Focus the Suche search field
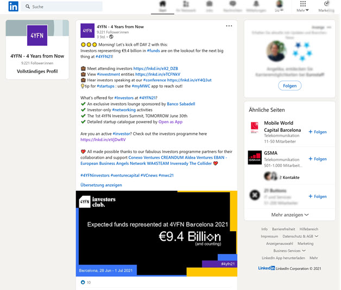341x290 pixels. point(62,7)
